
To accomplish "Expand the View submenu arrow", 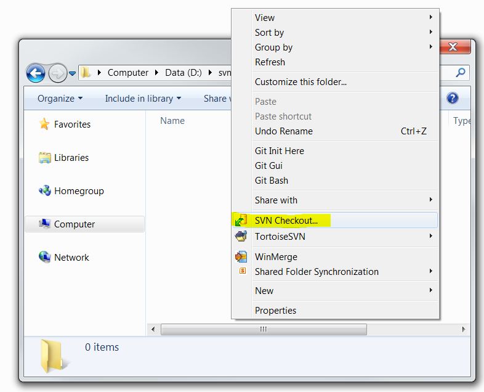I will pyautogui.click(x=431, y=17).
